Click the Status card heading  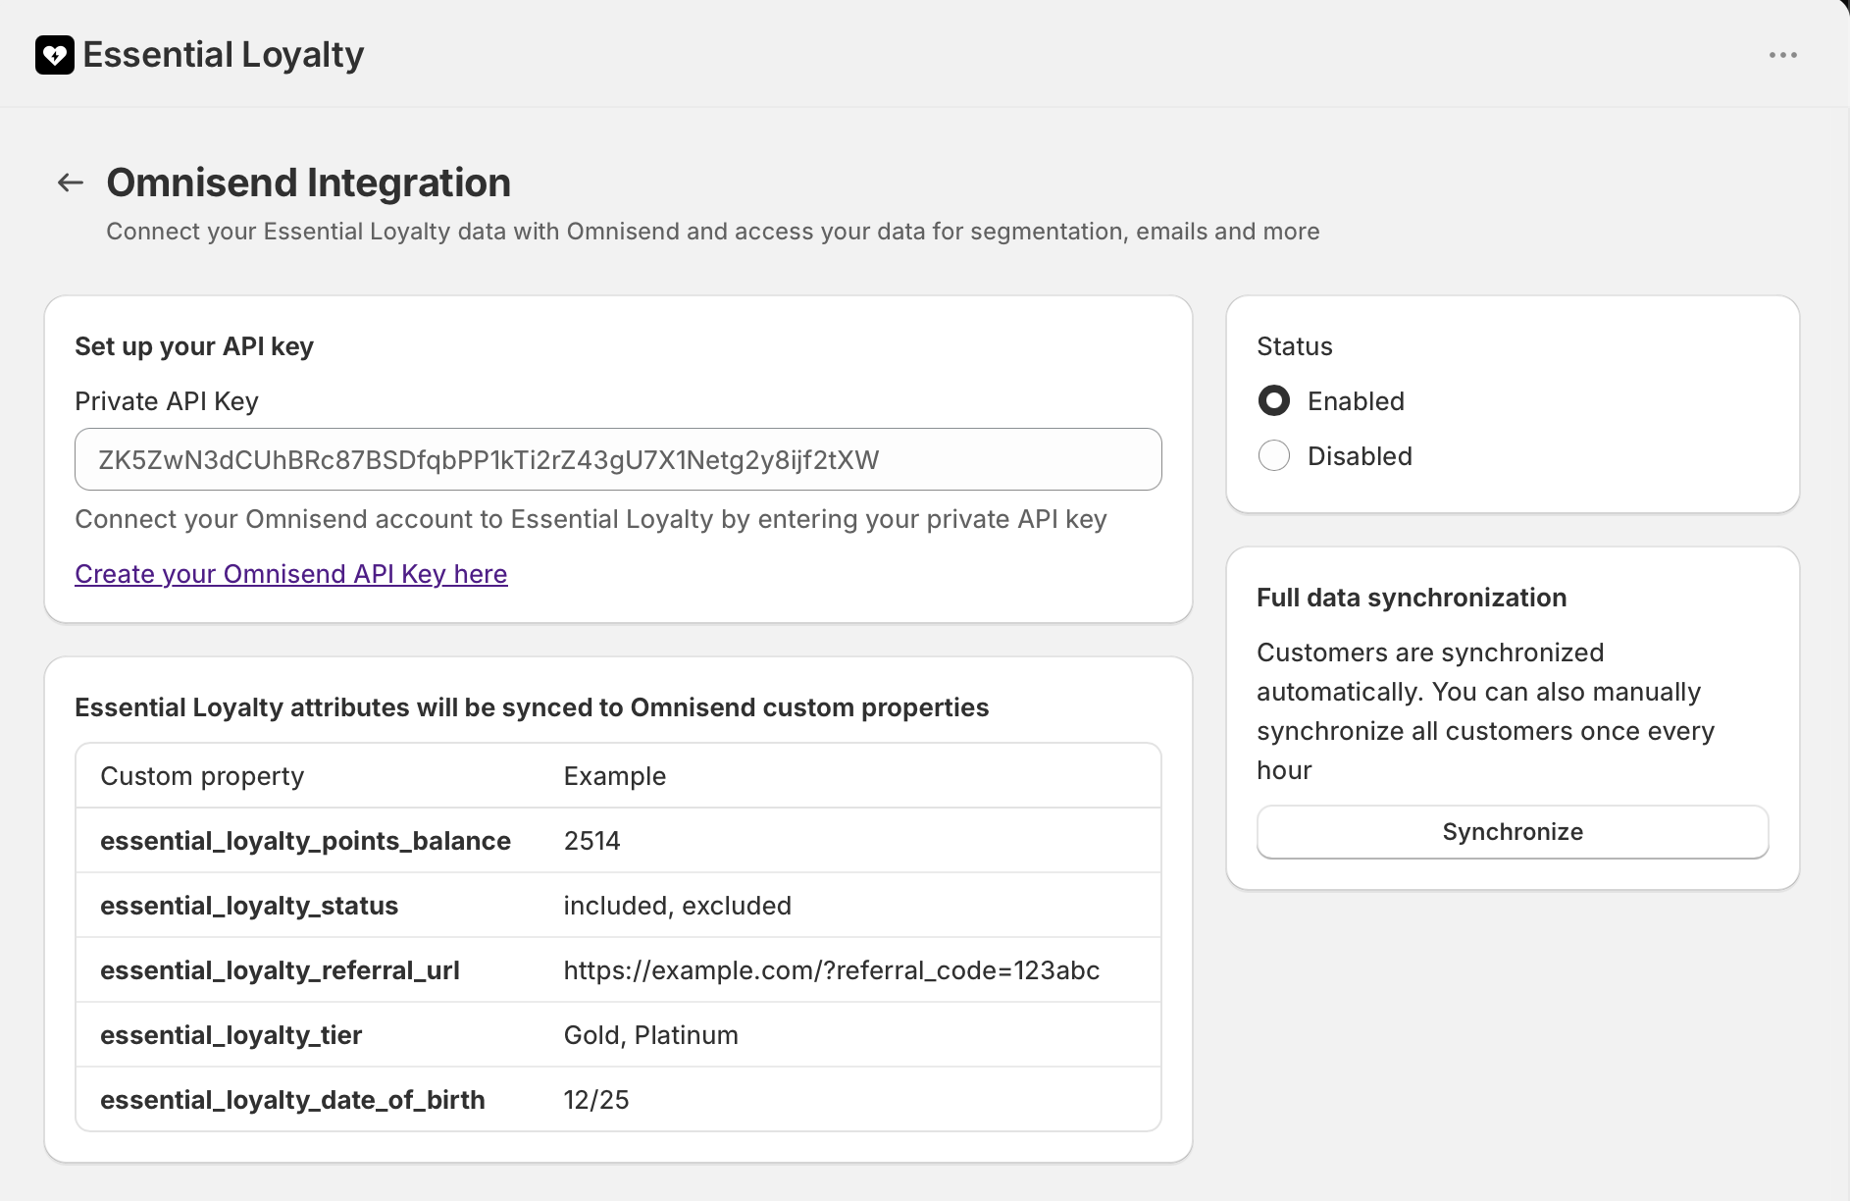tap(1295, 346)
